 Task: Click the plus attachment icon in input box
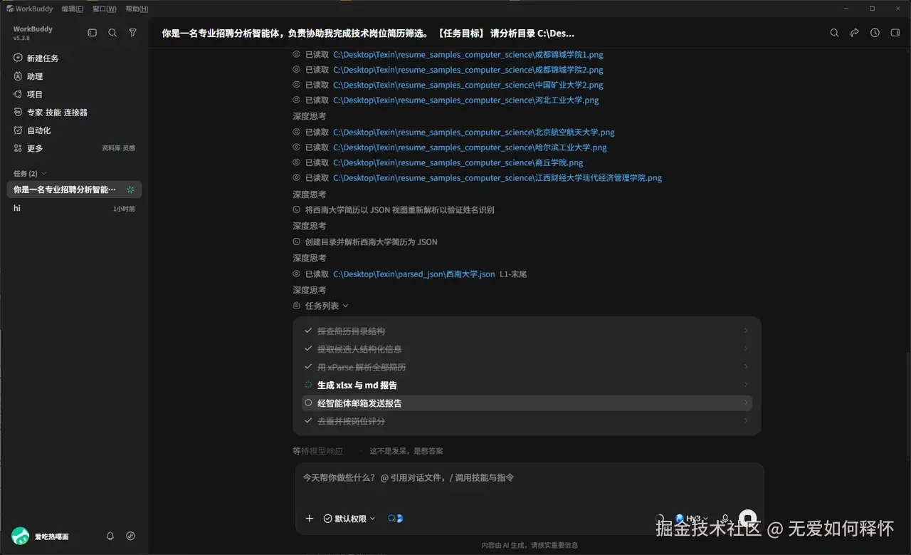point(309,519)
